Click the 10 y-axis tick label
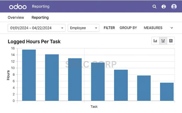The height and width of the screenshot is (113, 182). click(x=13, y=68)
